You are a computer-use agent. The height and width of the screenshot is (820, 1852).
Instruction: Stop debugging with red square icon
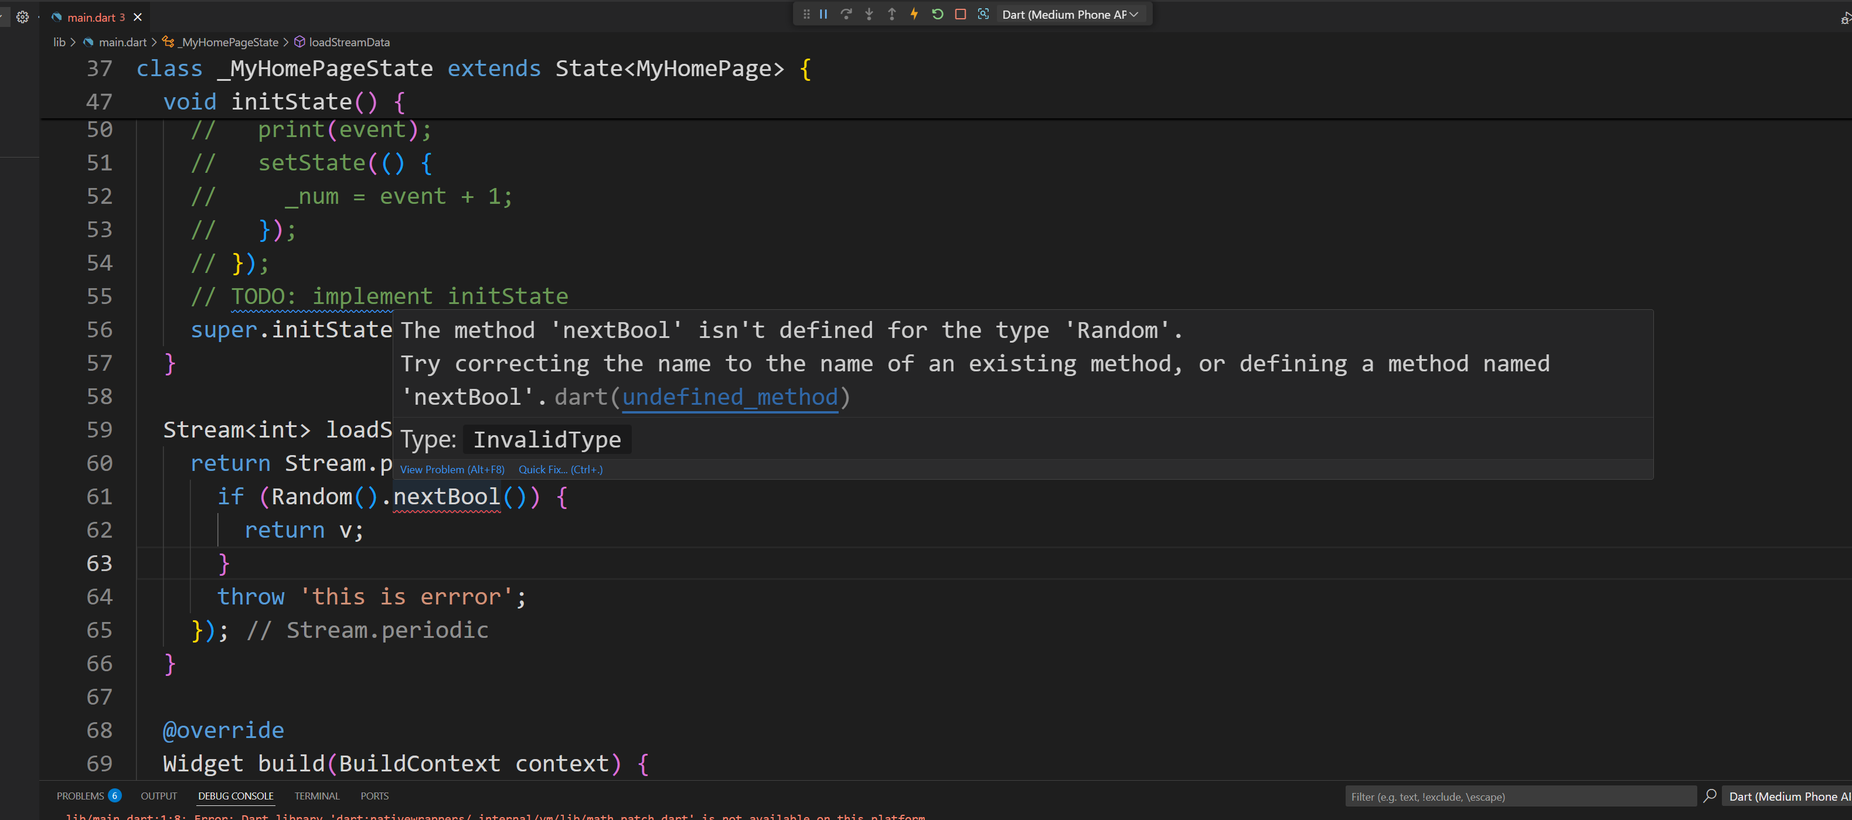click(x=961, y=15)
